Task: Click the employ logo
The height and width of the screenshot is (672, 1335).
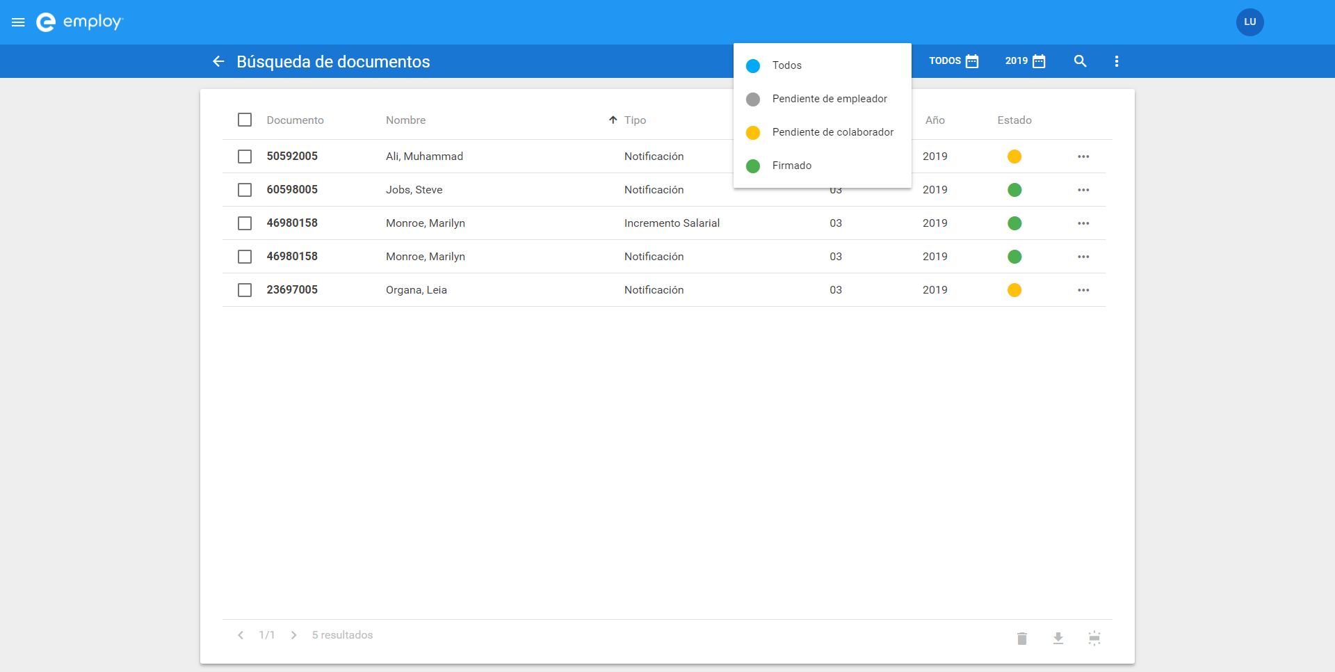Action: [x=79, y=22]
